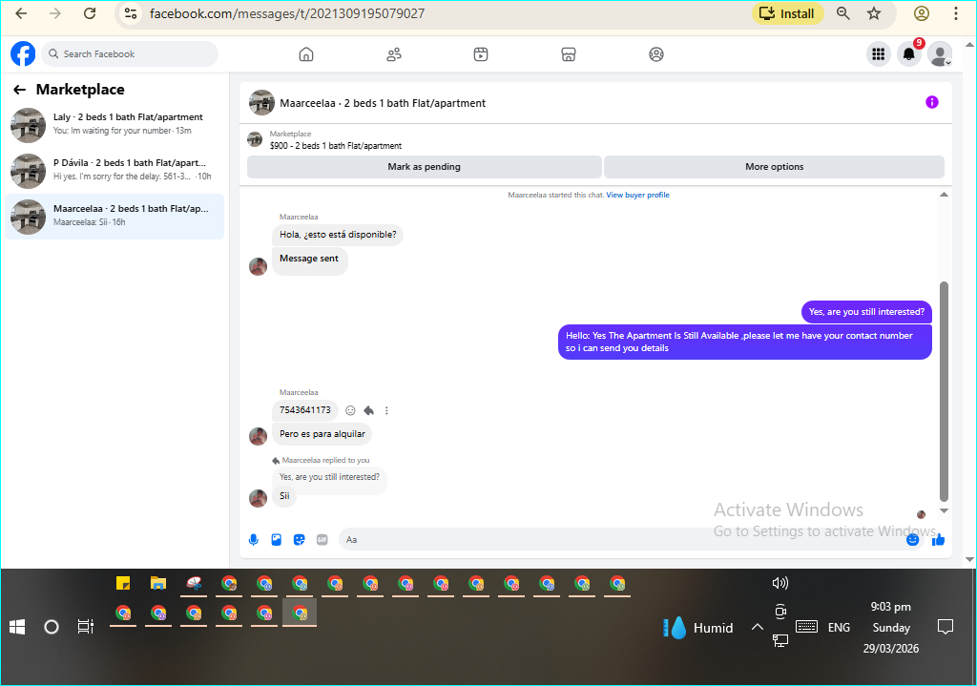Open Marketplace storefront icon in nav

569,54
